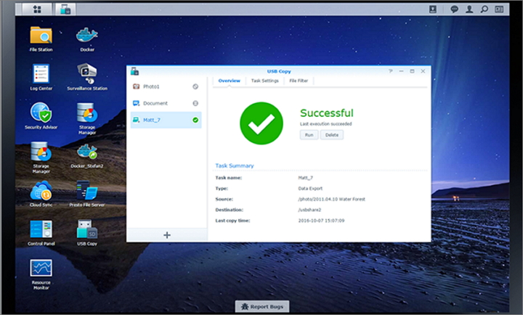
Task: Launch Security Advisor
Action: (41, 114)
